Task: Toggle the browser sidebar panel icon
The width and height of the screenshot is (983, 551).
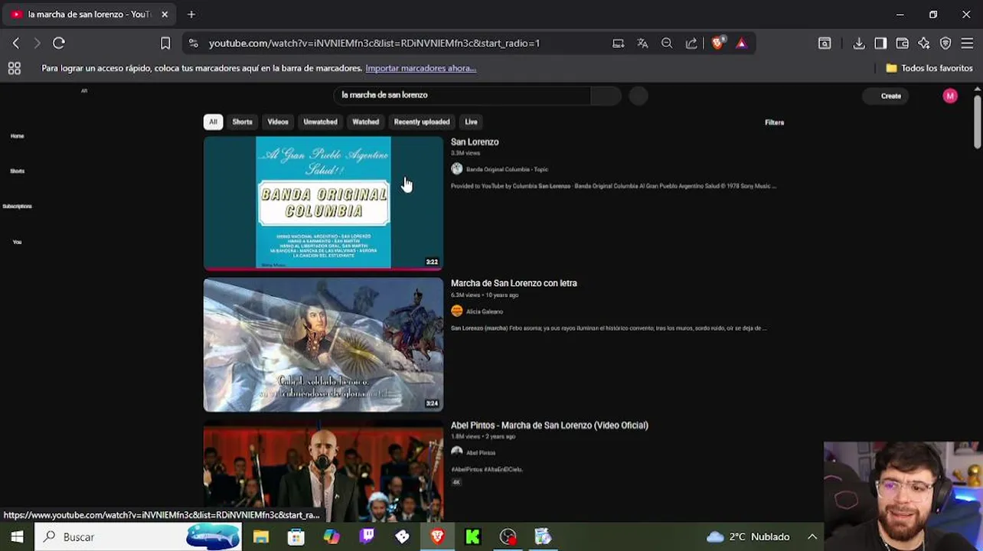Action: (x=880, y=44)
